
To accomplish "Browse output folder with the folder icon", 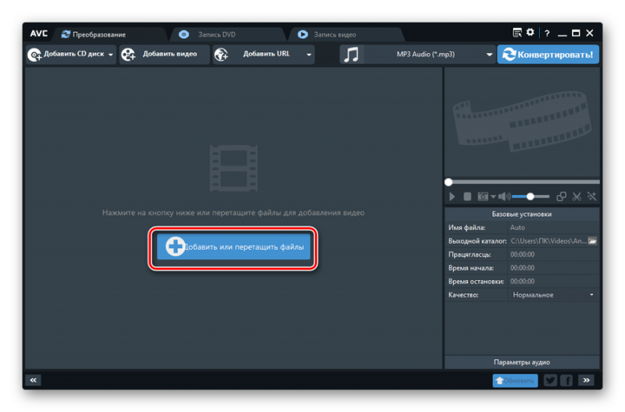I will 592,241.
